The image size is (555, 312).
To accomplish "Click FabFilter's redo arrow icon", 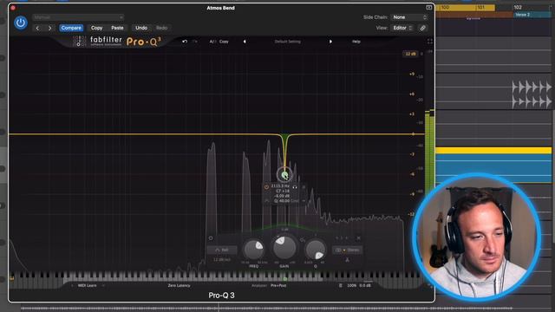I will click(194, 42).
